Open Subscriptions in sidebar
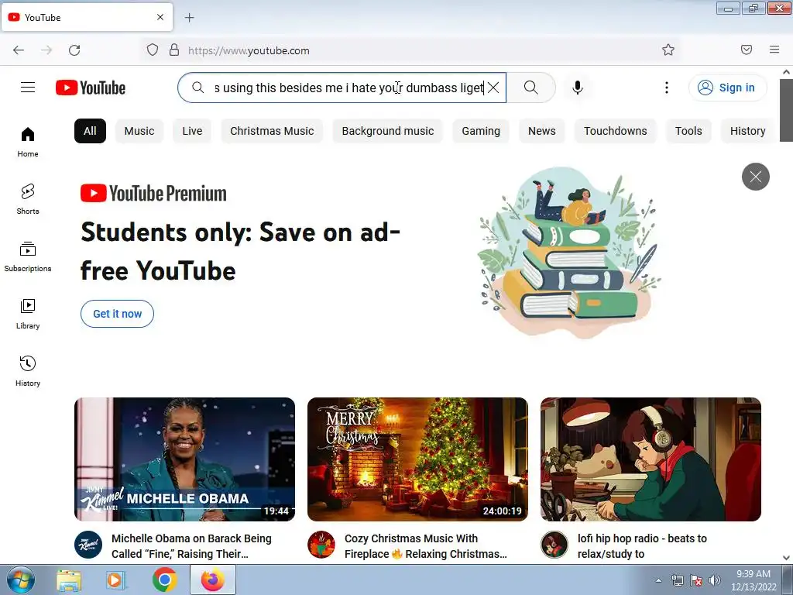The image size is (793, 595). coord(28,257)
